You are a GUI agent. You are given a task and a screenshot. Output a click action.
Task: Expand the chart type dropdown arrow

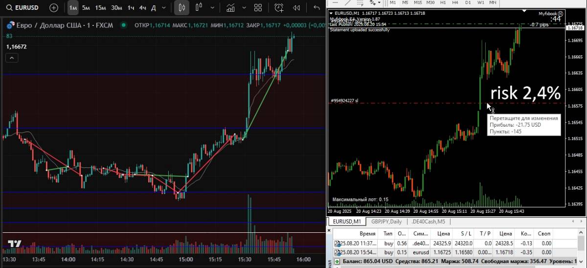point(212,8)
